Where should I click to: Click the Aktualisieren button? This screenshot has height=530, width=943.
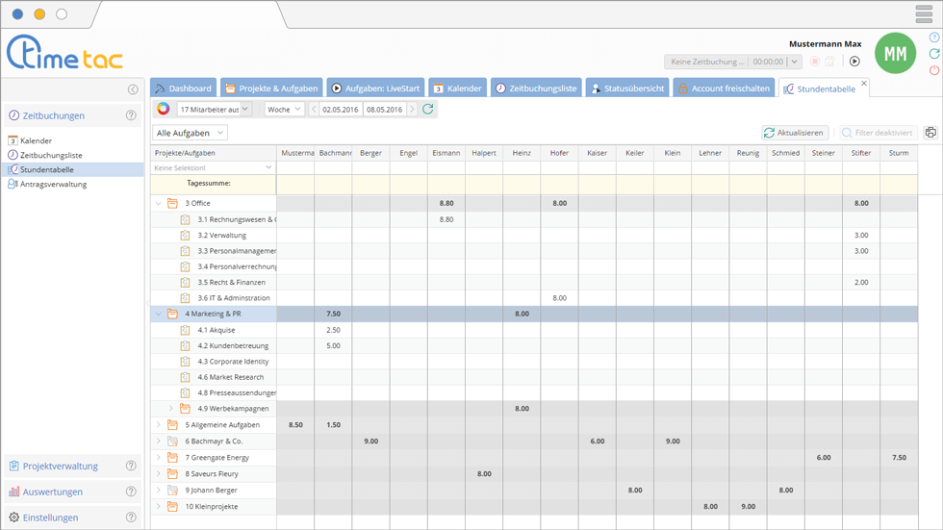(x=793, y=133)
